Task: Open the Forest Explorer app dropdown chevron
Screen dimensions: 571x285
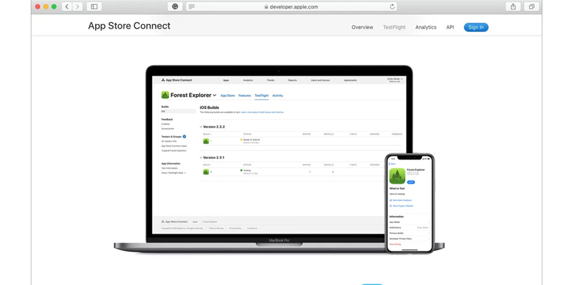Action: 214,95
